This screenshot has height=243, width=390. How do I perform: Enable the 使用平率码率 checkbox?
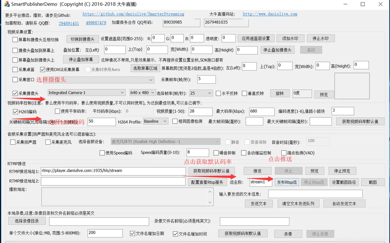pos(57,111)
